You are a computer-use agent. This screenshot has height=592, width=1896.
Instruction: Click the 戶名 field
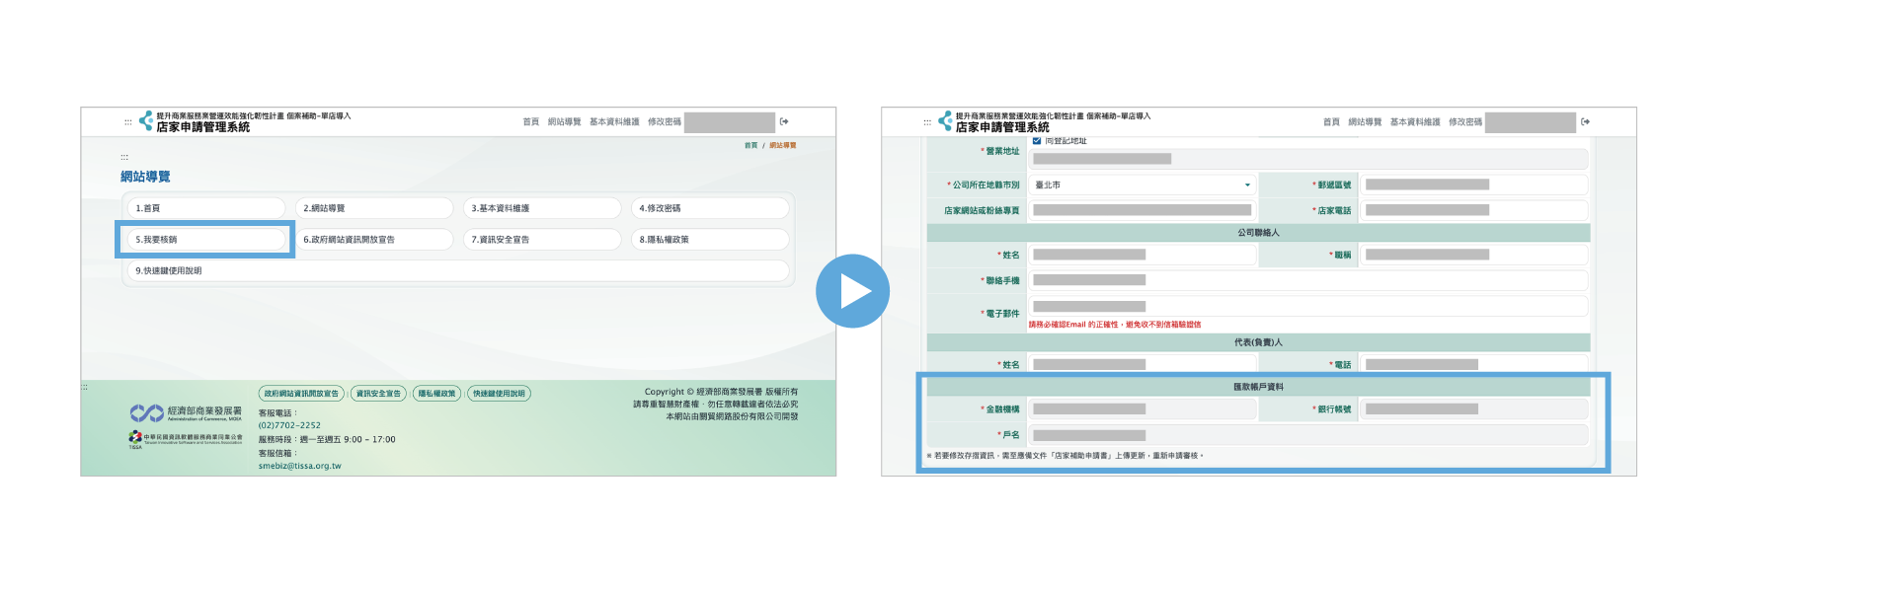click(1308, 435)
